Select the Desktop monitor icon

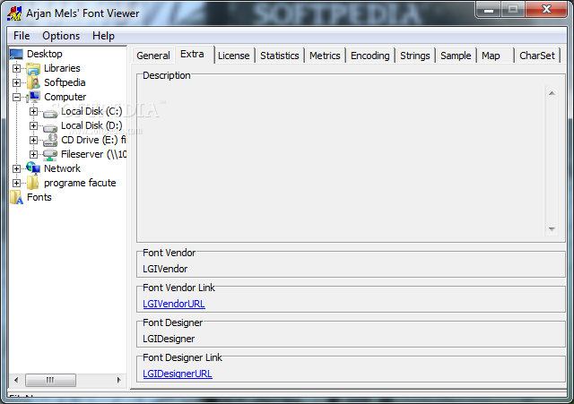(x=16, y=54)
